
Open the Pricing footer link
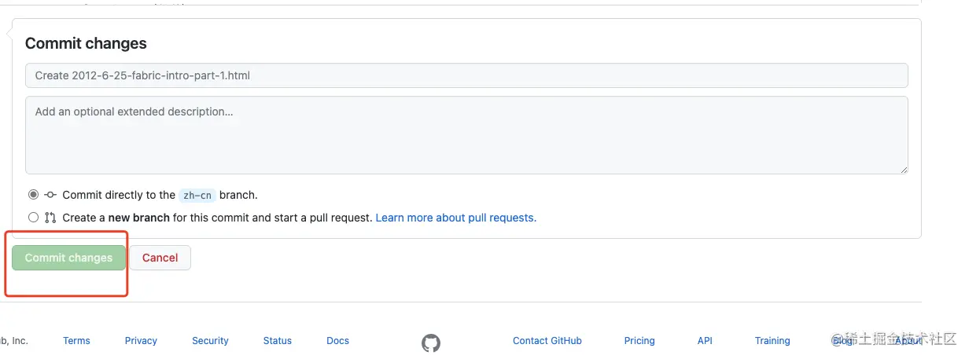click(x=639, y=341)
